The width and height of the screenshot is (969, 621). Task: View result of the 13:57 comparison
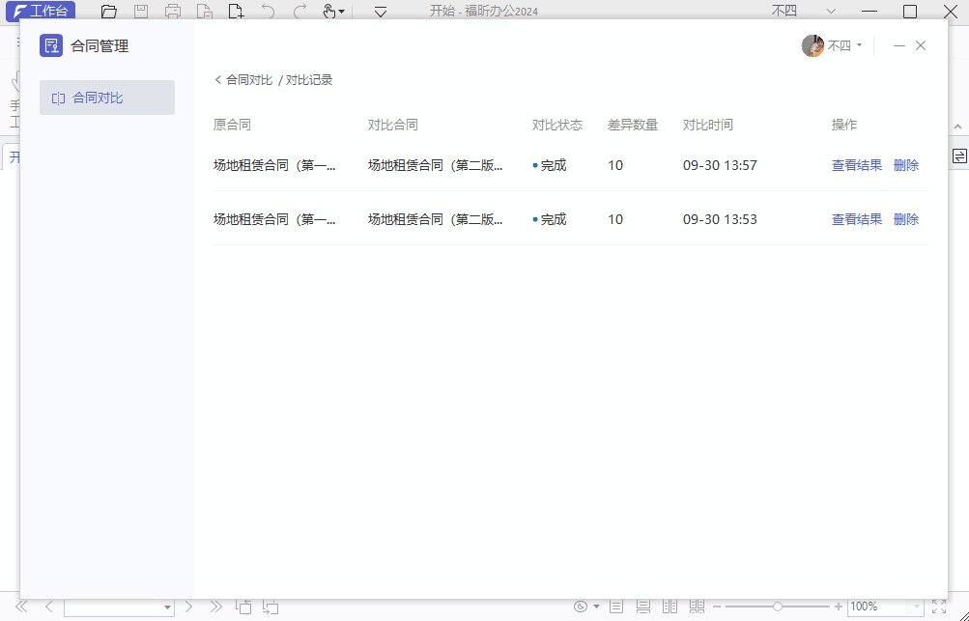coord(856,165)
